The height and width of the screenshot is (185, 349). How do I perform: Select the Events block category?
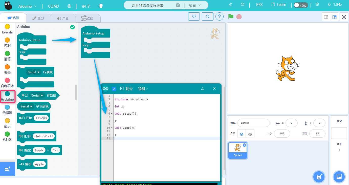click(7, 29)
